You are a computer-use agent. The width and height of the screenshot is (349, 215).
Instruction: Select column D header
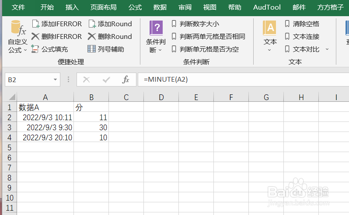(x=161, y=97)
